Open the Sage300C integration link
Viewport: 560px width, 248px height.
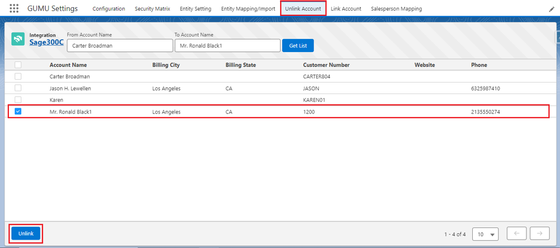46,43
